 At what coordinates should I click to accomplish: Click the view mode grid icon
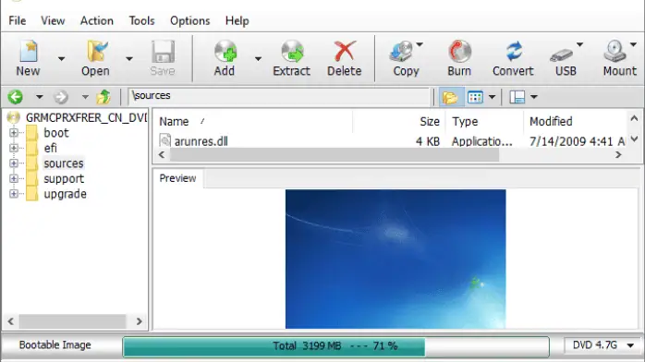click(x=475, y=97)
